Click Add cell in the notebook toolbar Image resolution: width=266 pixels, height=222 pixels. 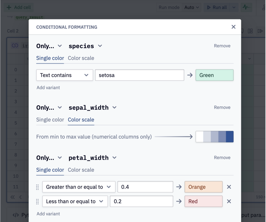pos(19,8)
